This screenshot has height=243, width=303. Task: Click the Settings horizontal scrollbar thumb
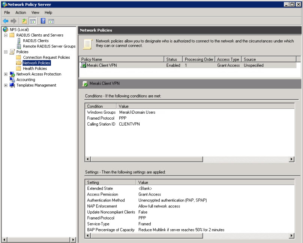pos(147,236)
